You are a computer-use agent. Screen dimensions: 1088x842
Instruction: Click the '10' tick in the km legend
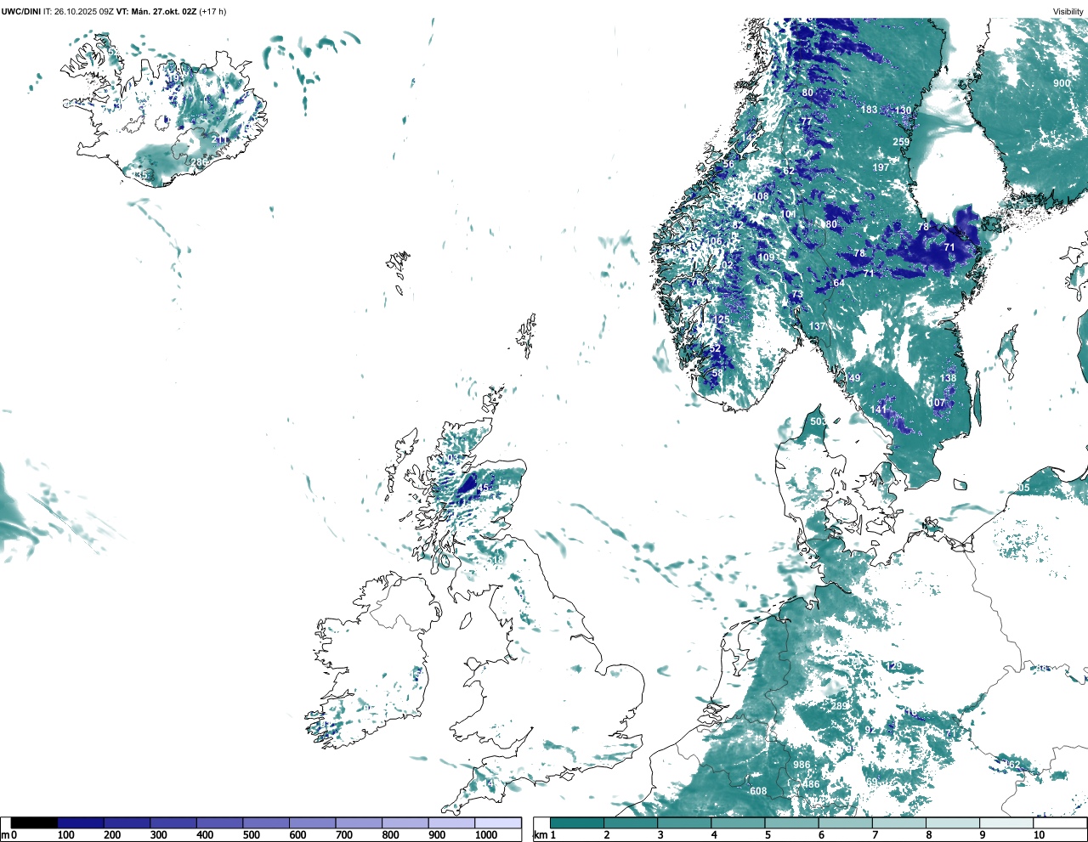coord(1039,835)
